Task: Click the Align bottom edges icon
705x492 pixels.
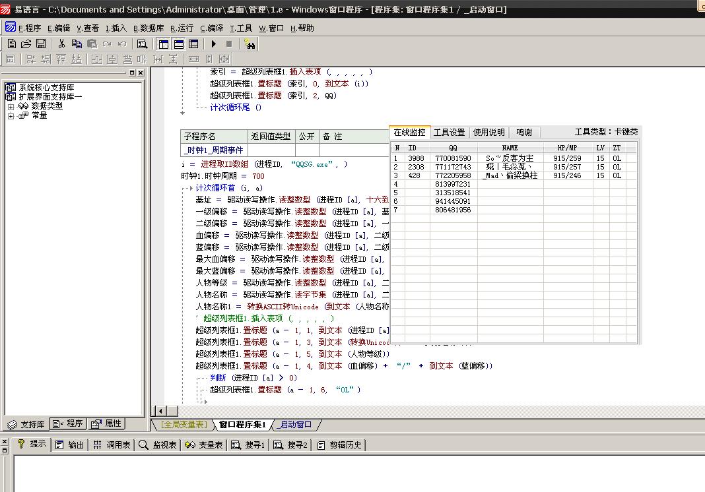Action: click(77, 59)
